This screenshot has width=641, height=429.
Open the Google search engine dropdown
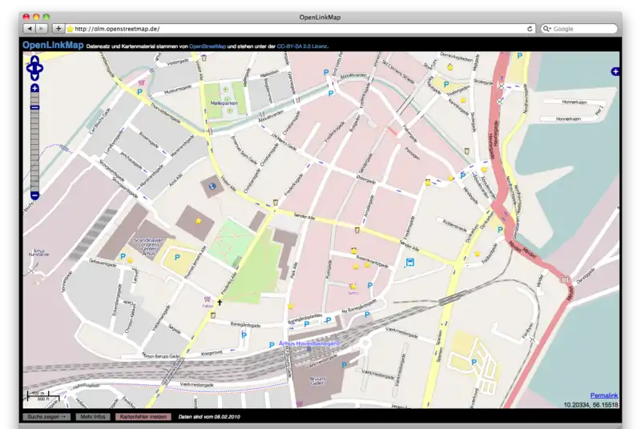(548, 29)
